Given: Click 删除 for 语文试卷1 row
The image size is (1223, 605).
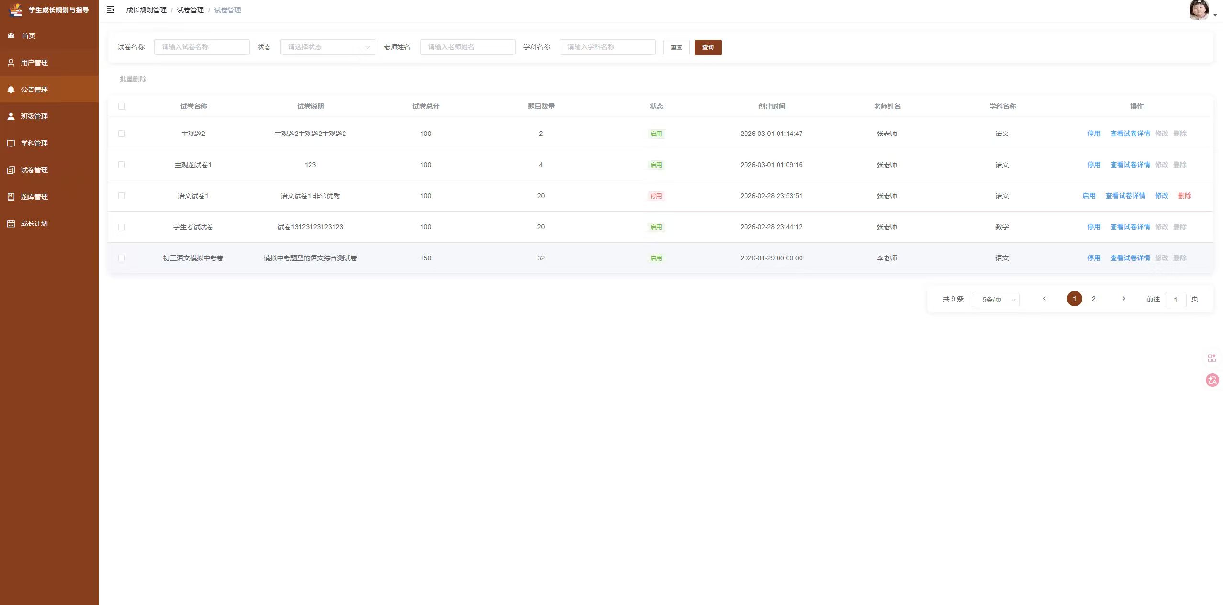Looking at the screenshot, I should tap(1184, 196).
